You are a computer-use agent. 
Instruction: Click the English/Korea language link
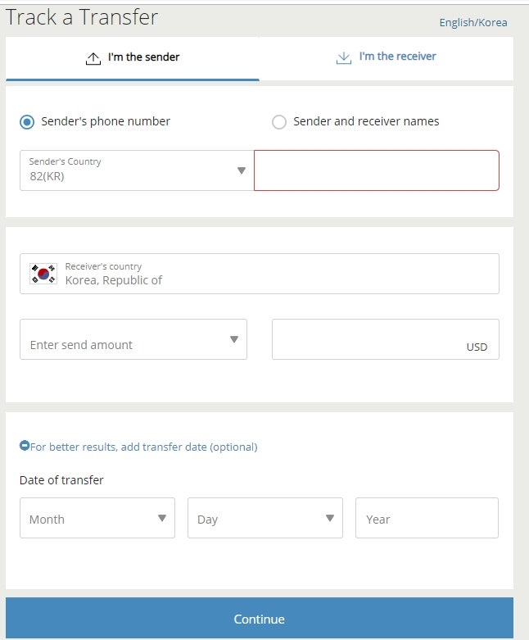473,22
